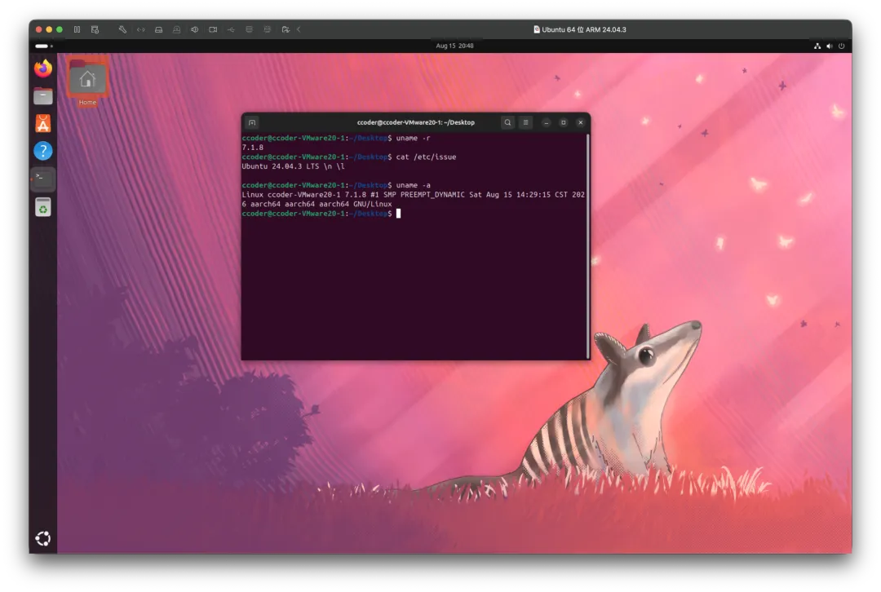
Task: Click the CD/DVD drive icon in VMware toolbar
Action: click(177, 29)
